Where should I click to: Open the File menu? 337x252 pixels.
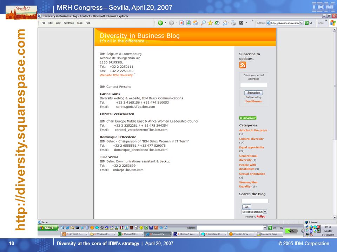pos(44,23)
